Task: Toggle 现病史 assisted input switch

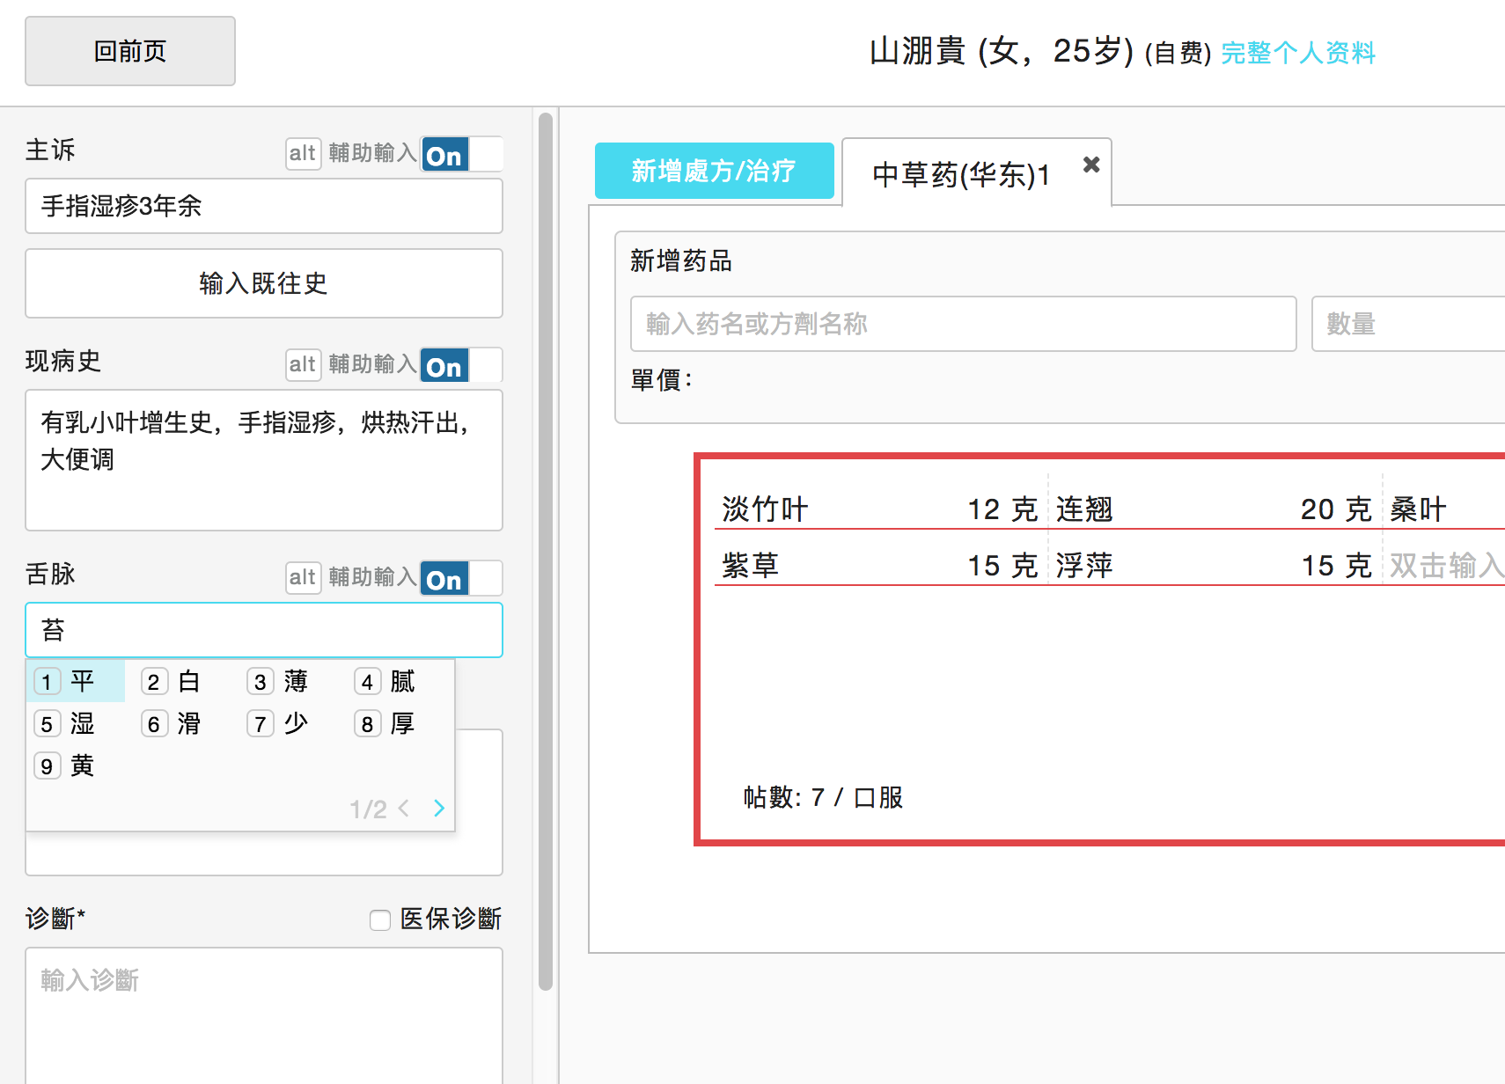Action: point(461,365)
